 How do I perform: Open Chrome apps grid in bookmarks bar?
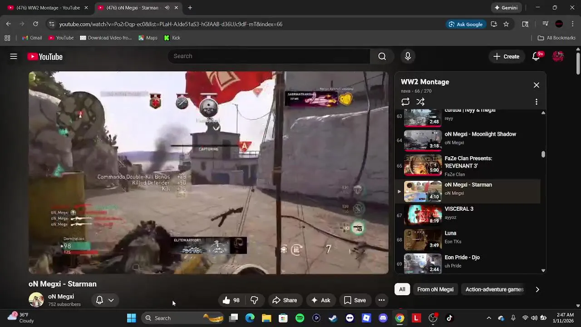7,38
